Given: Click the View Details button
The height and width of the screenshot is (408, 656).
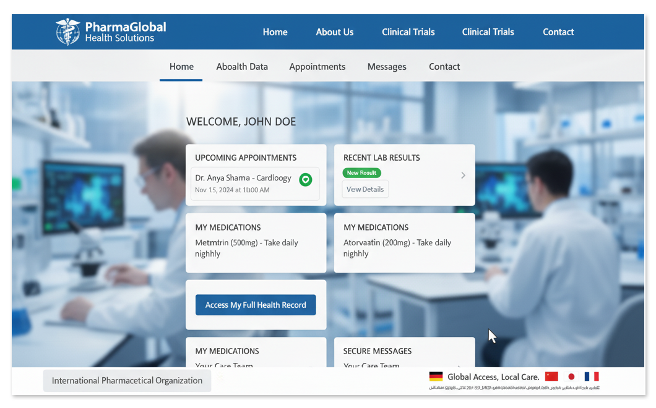Looking at the screenshot, I should (x=365, y=189).
